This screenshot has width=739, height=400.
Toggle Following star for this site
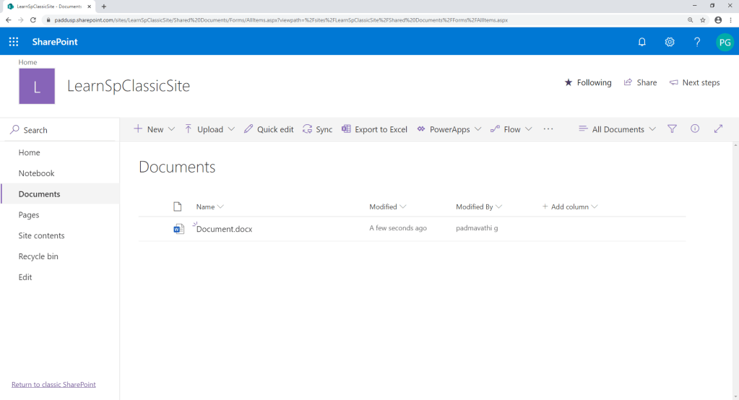[x=588, y=82]
